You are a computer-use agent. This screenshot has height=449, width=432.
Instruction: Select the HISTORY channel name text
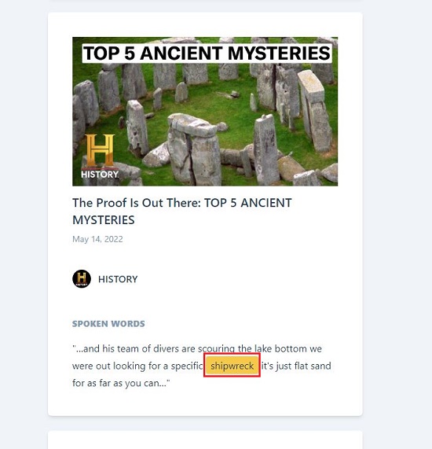[118, 279]
